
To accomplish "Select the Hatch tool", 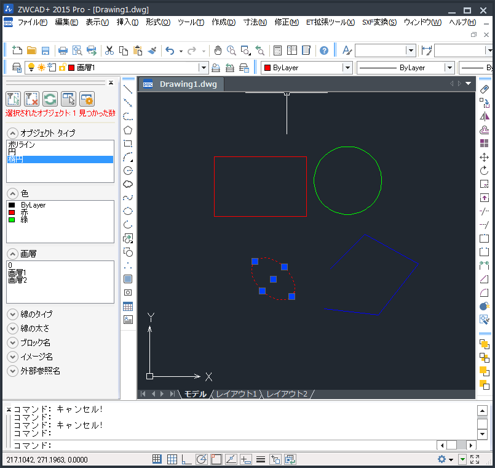I will (128, 279).
